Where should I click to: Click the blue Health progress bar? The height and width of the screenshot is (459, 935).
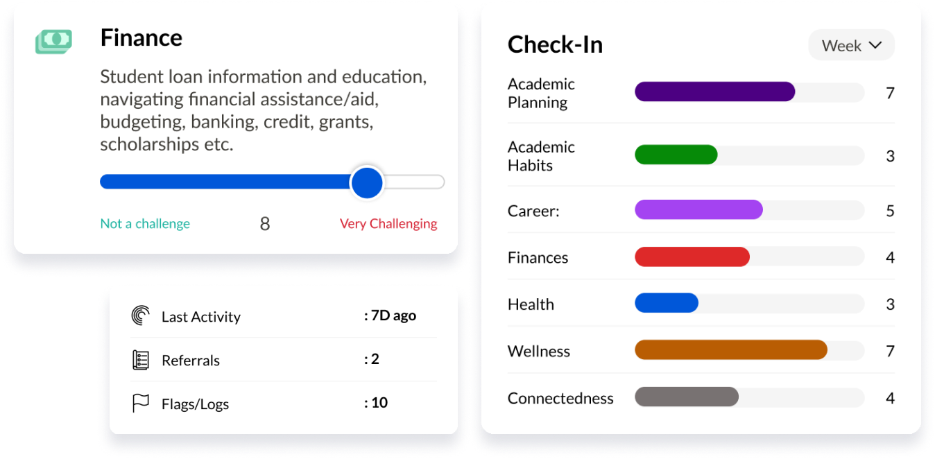click(667, 303)
